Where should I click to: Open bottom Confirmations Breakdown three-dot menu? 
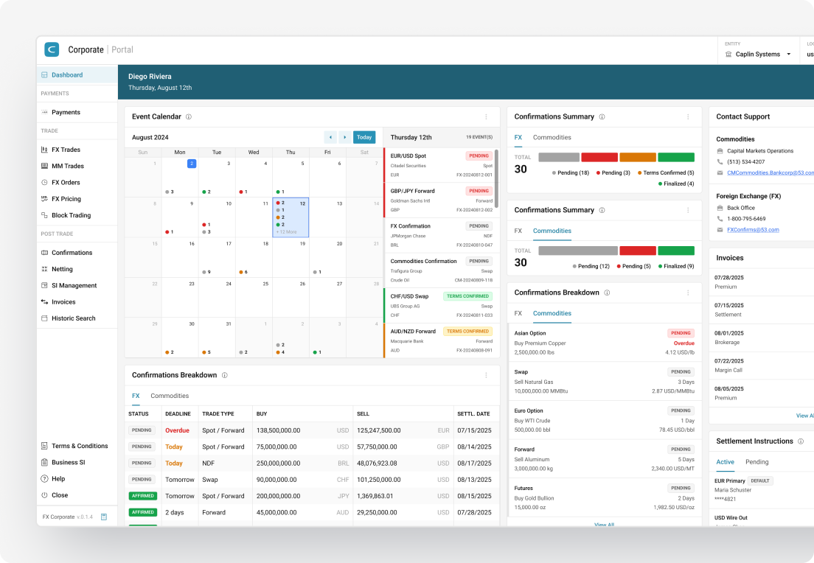486,375
